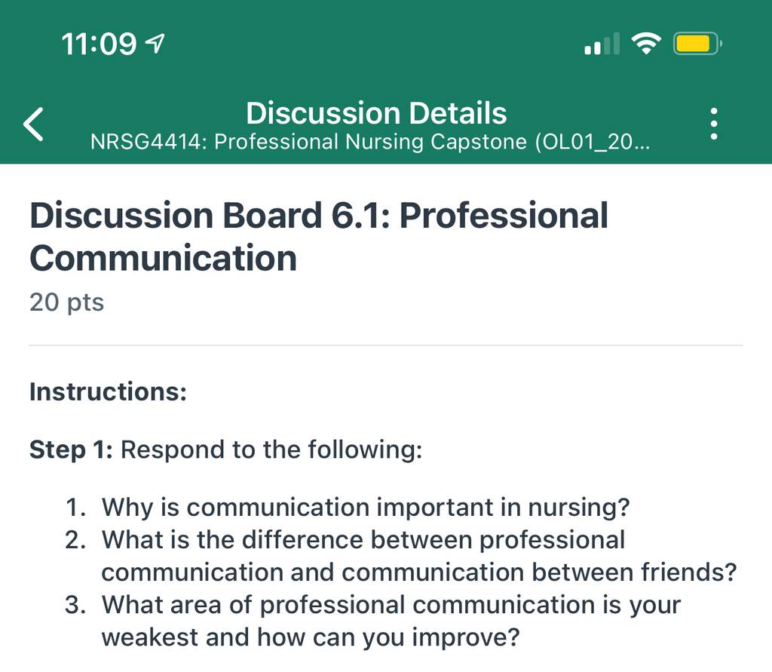
Task: Tap 'weakest and how can you improve?' line
Action: pos(311,637)
